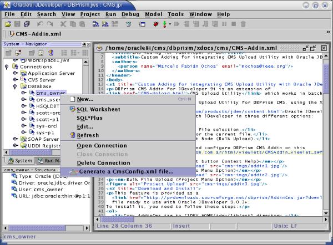Click the Pause debugger toolbar icon
The width and height of the screenshot is (333, 245).
pos(224,24)
